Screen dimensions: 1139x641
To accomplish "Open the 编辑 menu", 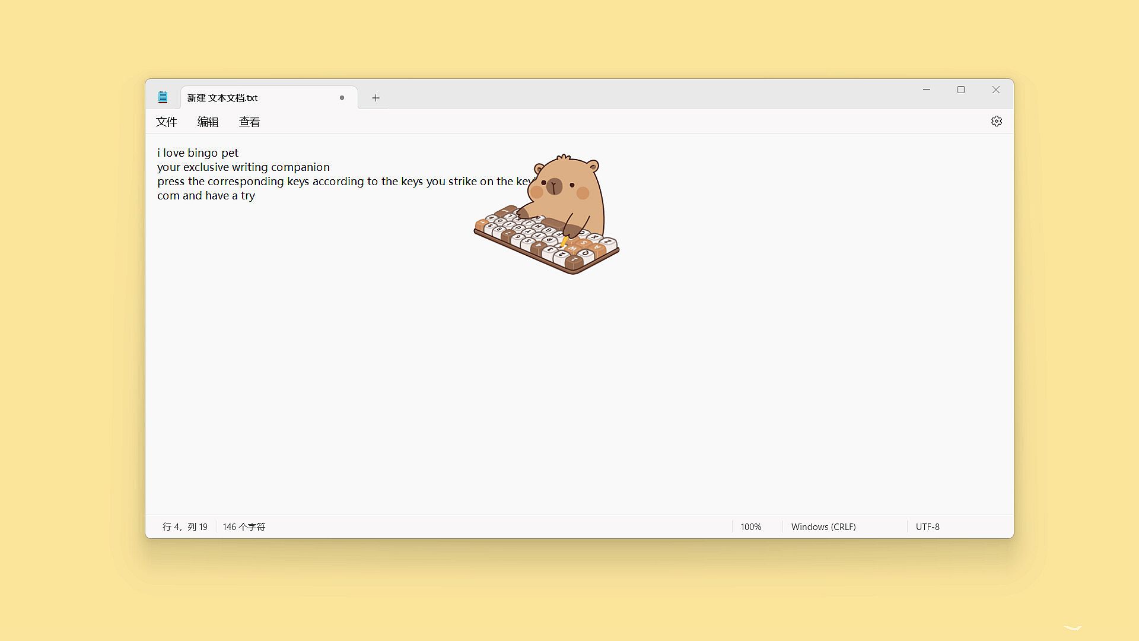I will pos(208,122).
